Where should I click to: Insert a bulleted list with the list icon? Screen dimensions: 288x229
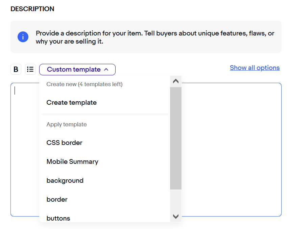(x=30, y=69)
